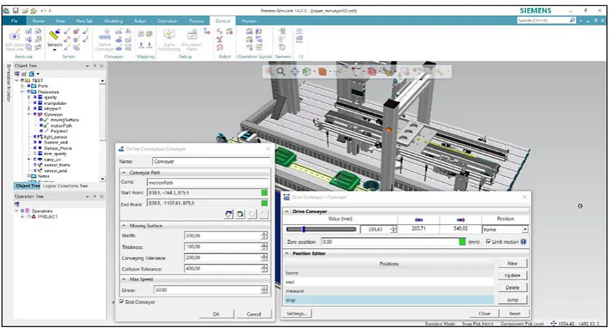
Task: Toggle the Limit motion checkbox
Action: [x=488, y=242]
